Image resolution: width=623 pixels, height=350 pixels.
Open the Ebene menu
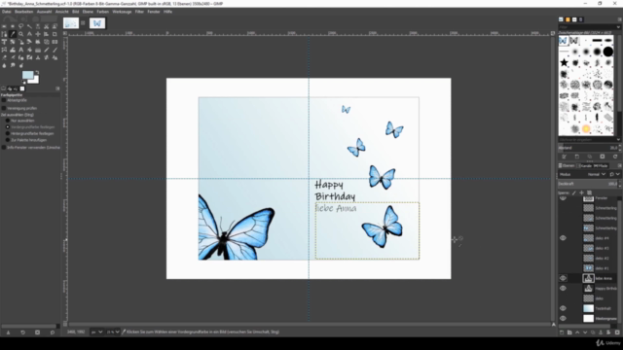click(88, 12)
